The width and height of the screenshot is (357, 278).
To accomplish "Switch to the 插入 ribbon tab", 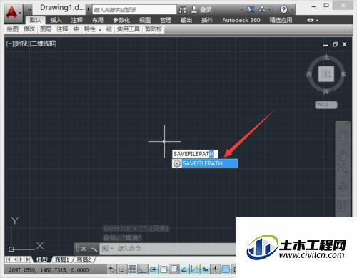I will click(x=56, y=20).
